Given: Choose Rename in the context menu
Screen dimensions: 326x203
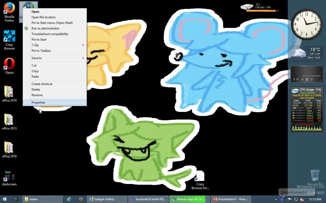Looking at the screenshot, I should tap(55, 95).
